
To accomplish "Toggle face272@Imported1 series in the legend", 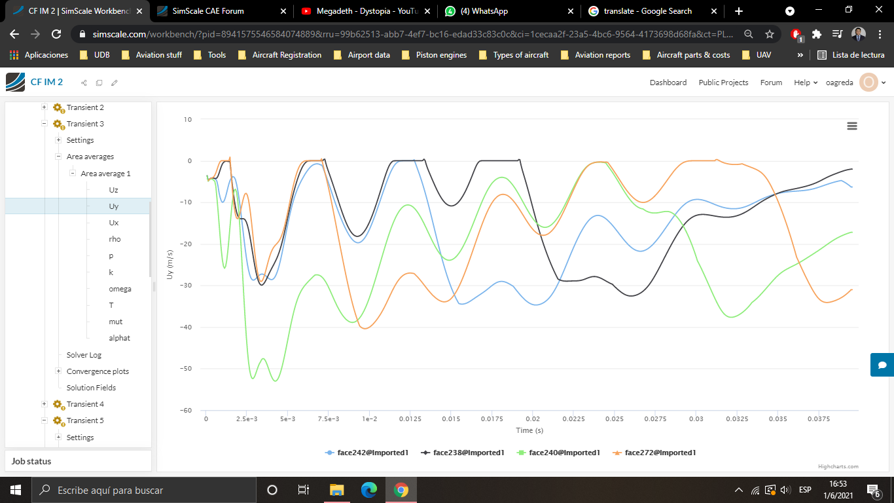I will coord(654,453).
